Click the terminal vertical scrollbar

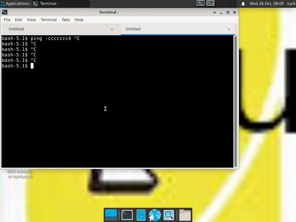point(235,101)
